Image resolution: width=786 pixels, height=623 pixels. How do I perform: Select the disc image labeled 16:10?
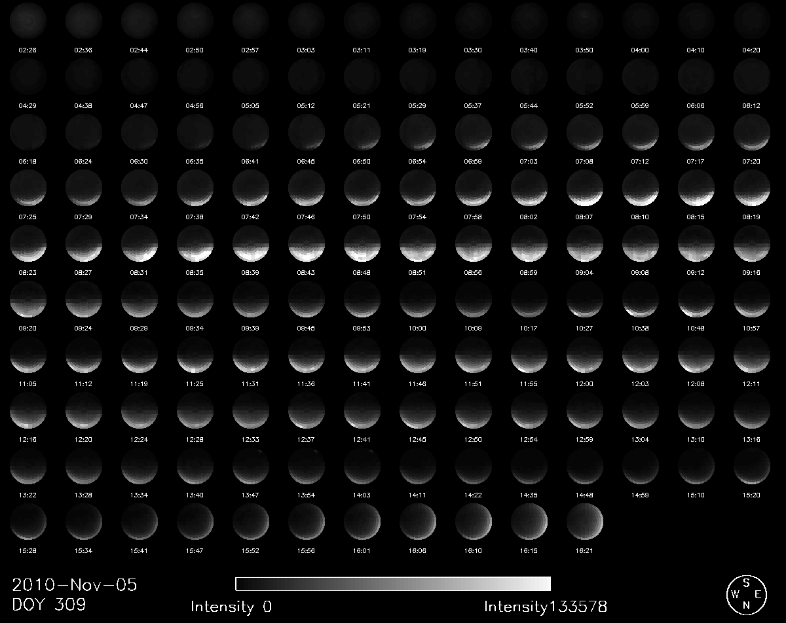click(x=474, y=521)
